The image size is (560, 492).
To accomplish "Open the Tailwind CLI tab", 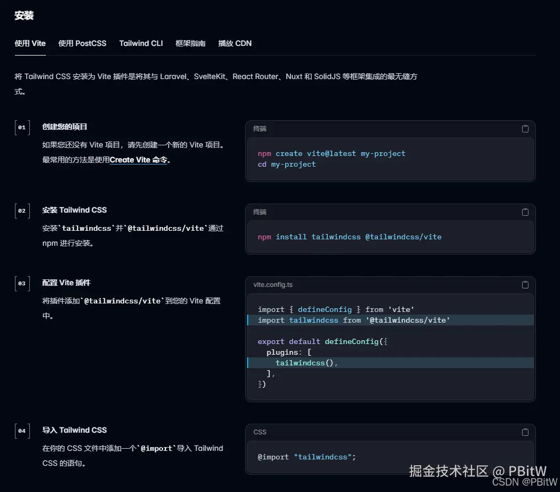I will tap(141, 43).
